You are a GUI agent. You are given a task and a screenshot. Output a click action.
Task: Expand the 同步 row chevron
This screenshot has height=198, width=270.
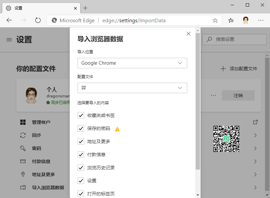pyautogui.click(x=255, y=135)
